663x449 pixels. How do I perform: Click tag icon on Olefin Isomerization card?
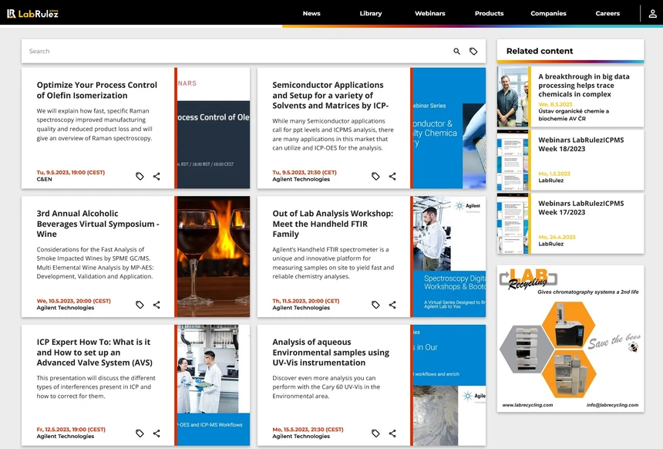pyautogui.click(x=140, y=176)
